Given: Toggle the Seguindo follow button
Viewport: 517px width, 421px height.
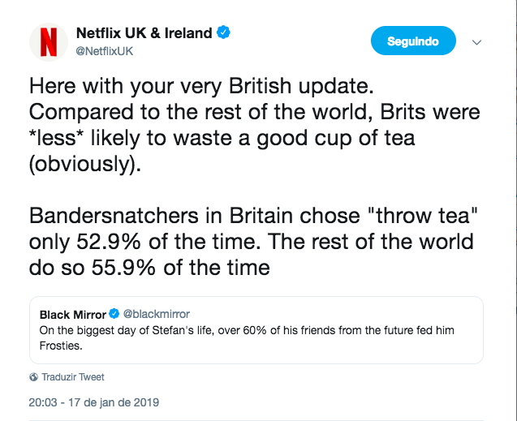Looking at the screenshot, I should click(413, 41).
